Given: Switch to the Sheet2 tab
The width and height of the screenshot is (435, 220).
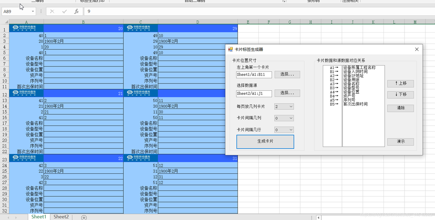Looking at the screenshot, I should [61, 216].
